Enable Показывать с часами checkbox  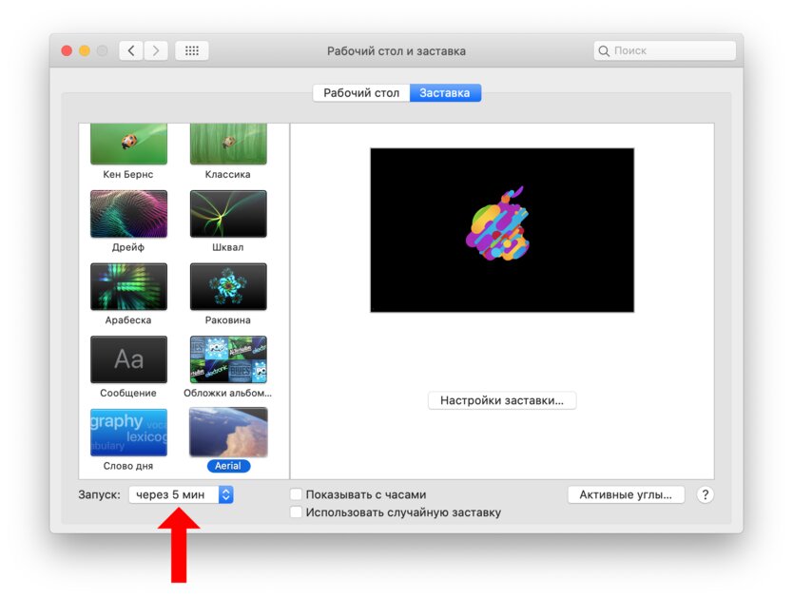[296, 494]
